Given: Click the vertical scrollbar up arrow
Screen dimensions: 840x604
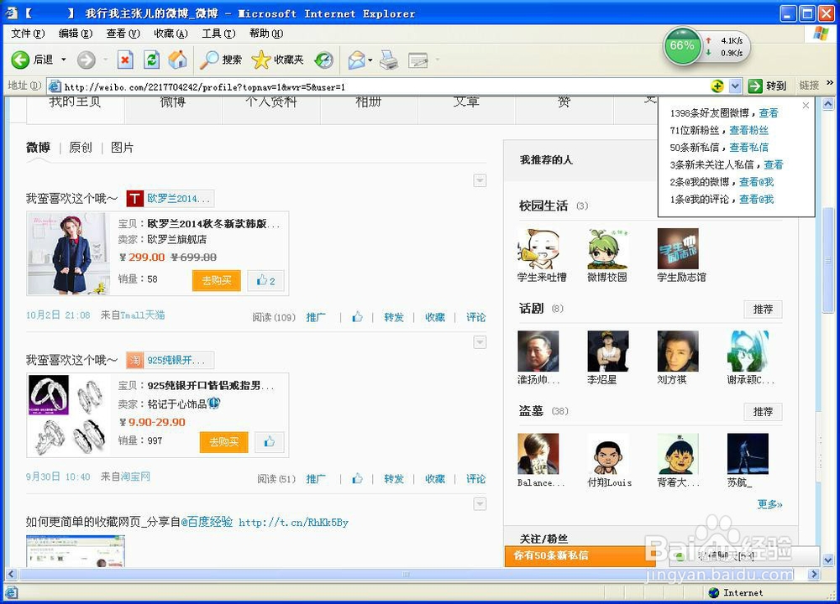Looking at the screenshot, I should (x=827, y=104).
